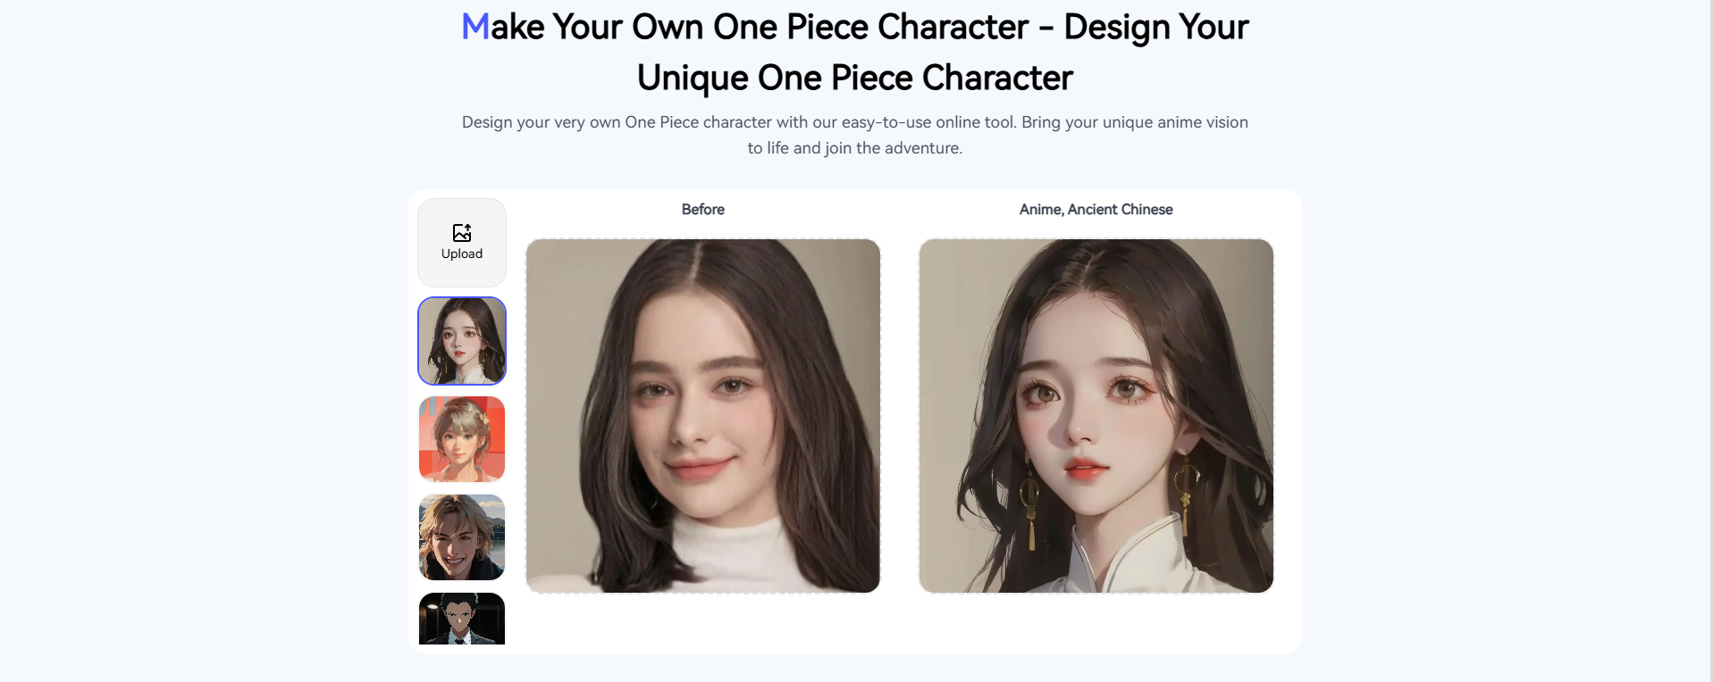Click the blue "M" in the heading
Screen dimensions: 1713x682
tap(474, 28)
